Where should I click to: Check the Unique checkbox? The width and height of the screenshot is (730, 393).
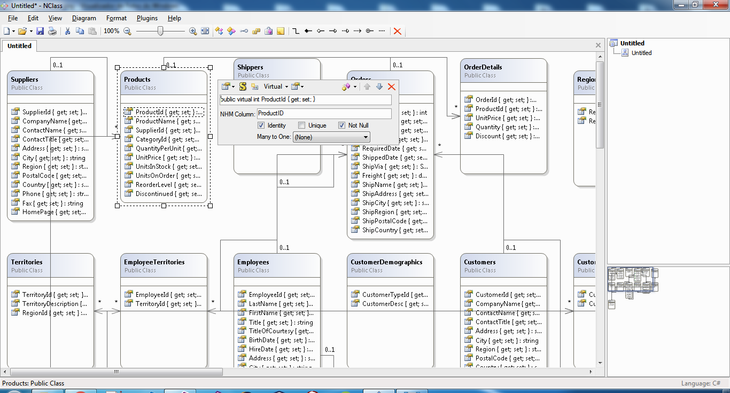[301, 125]
